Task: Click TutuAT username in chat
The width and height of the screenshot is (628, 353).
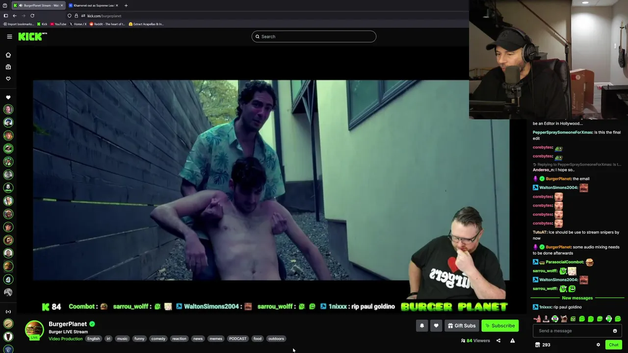Action: coord(540,232)
